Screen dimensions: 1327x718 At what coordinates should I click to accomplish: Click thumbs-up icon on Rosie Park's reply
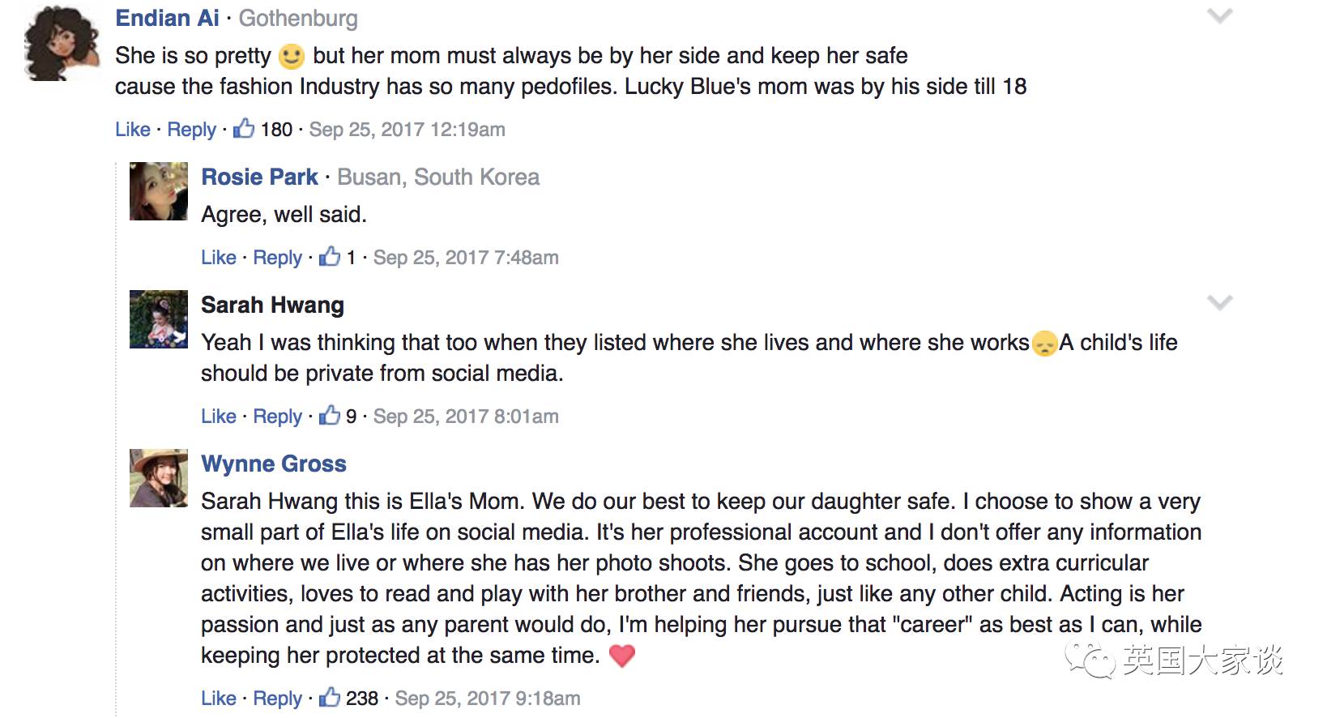coord(330,256)
